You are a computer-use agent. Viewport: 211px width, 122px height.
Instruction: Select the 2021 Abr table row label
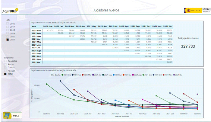click(36, 39)
